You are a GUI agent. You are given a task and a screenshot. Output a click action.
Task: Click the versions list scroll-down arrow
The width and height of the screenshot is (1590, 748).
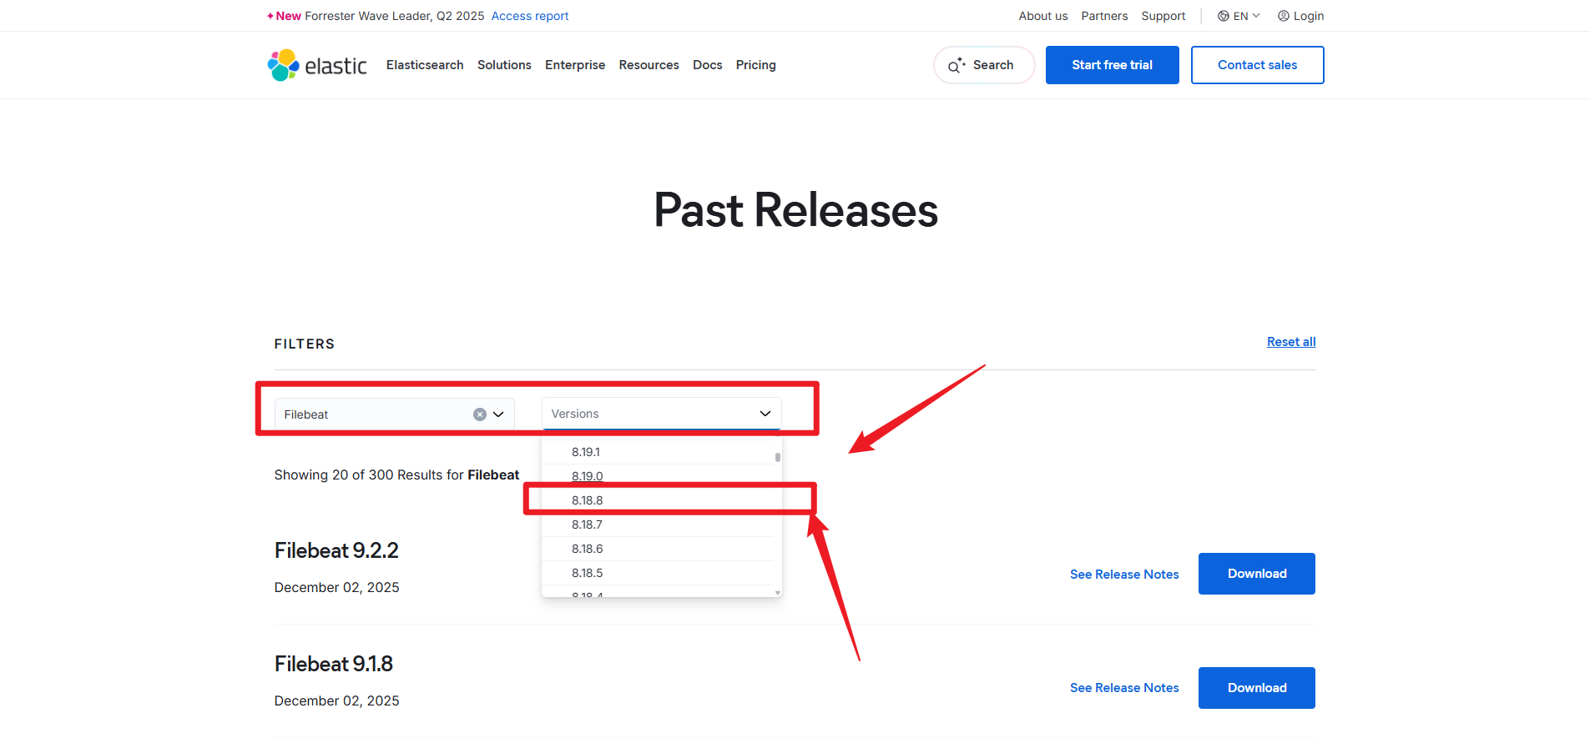[x=778, y=593]
